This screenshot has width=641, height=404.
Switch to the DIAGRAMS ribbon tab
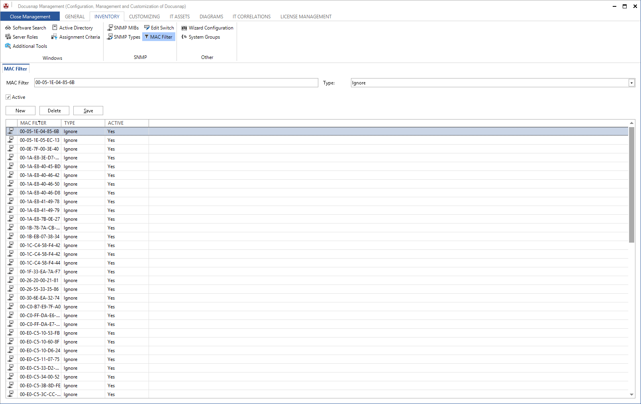pyautogui.click(x=211, y=17)
